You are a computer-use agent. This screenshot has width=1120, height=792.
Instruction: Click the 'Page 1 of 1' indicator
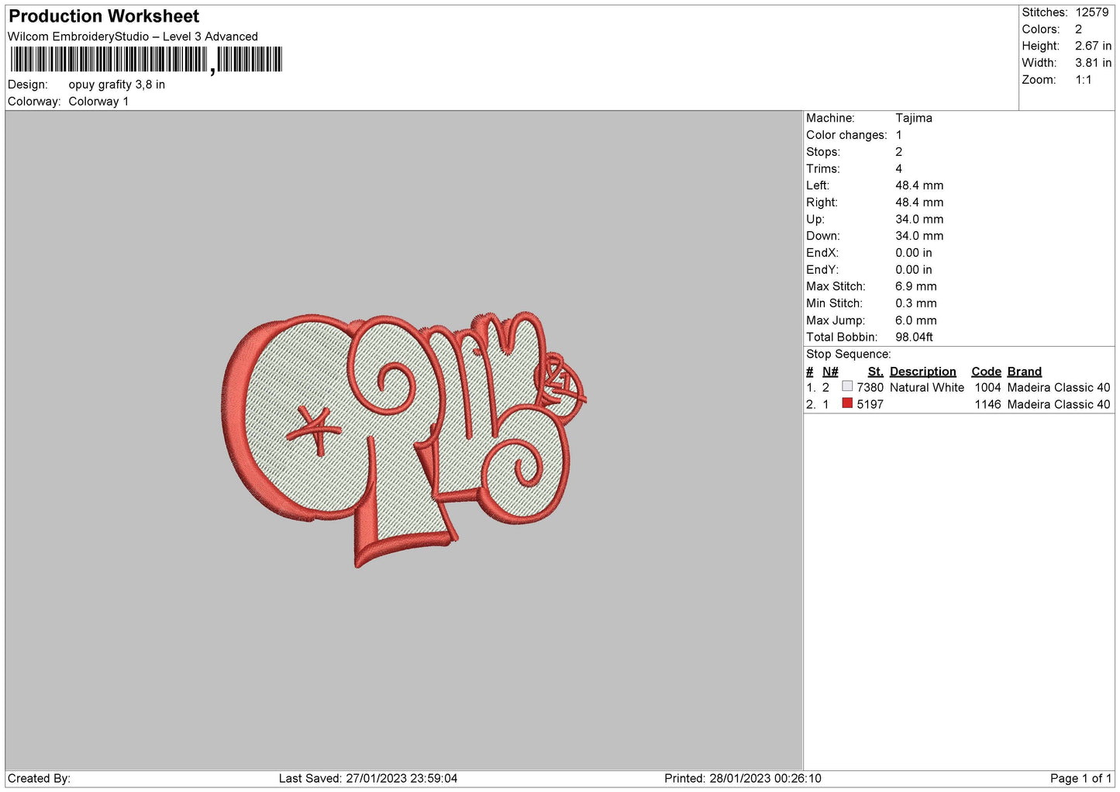click(1080, 779)
